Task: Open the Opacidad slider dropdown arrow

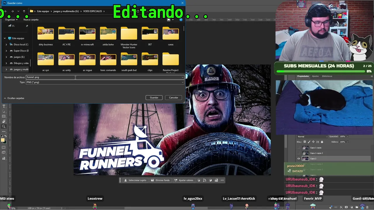Action: 348,136
